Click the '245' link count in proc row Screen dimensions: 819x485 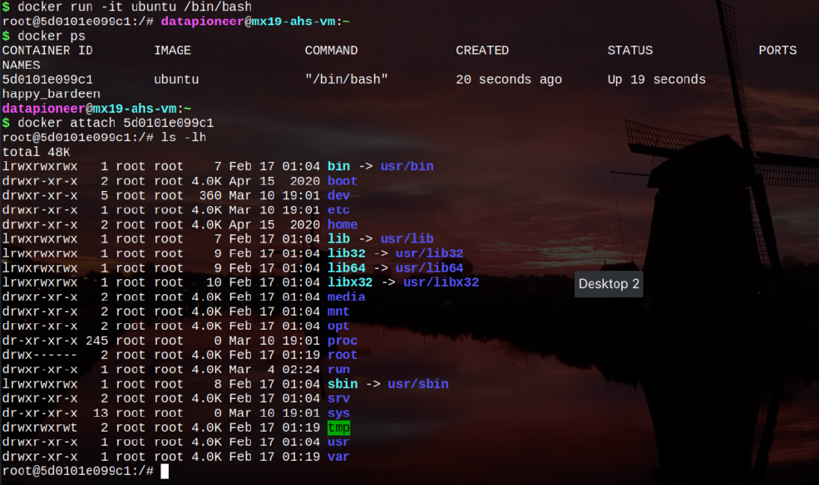[x=96, y=340]
